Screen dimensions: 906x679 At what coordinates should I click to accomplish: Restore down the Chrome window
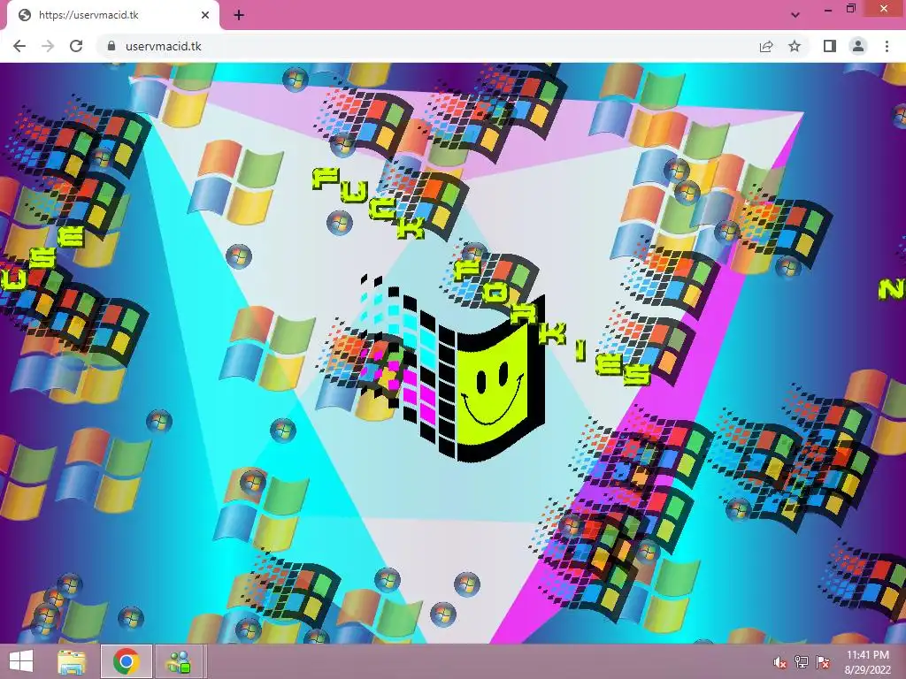851,9
